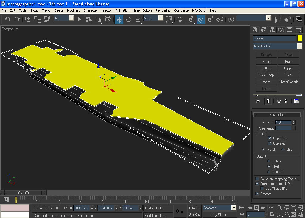305x218 pixels.
Task: Click the Add Time Tag field
Action: (x=158, y=215)
